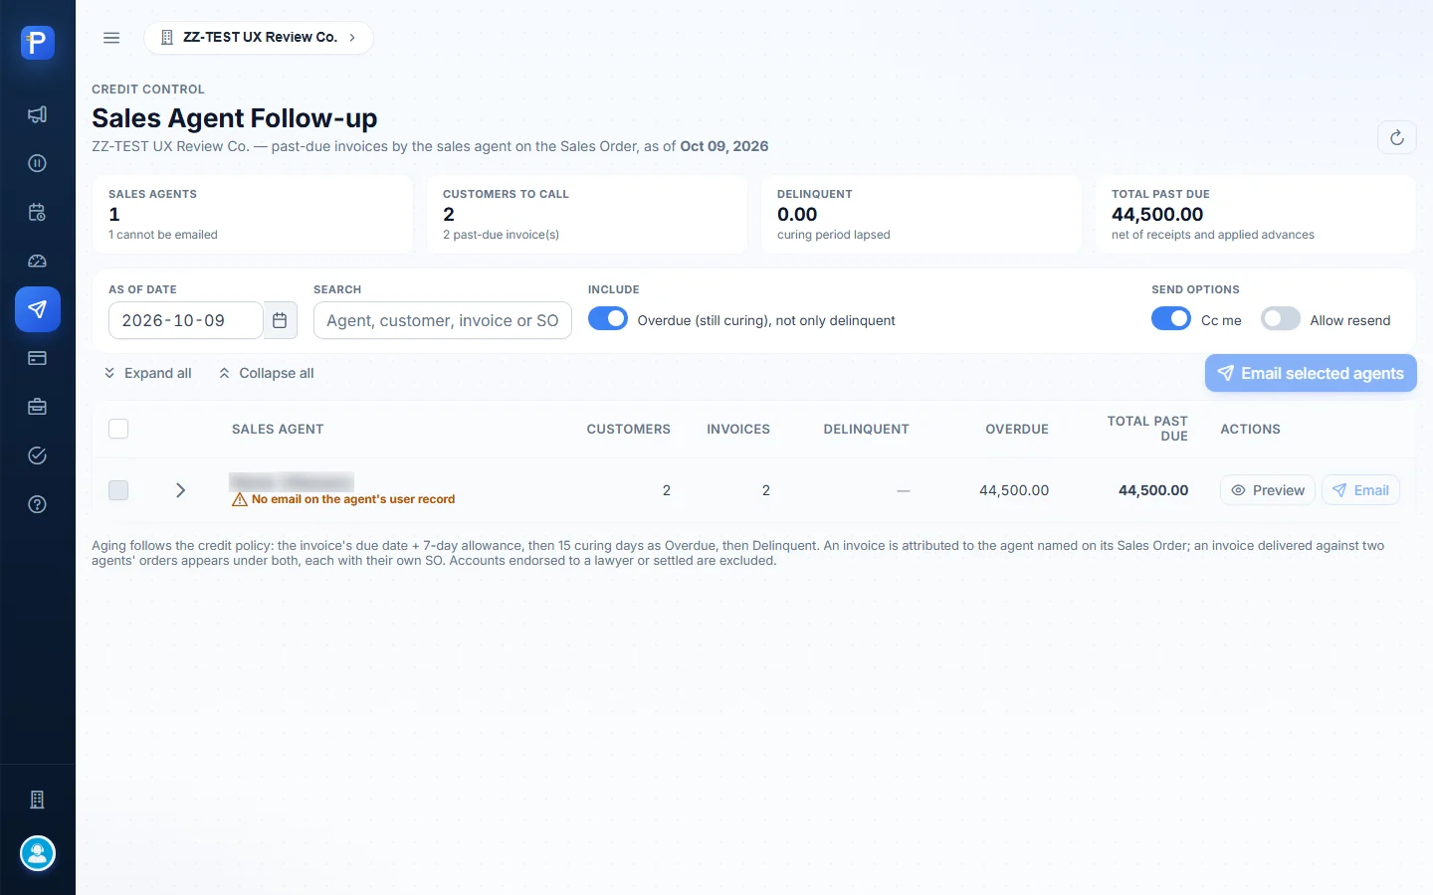Screen dimensions: 1433x895
Task: Expand the sales agent row chevron
Action: coord(180,490)
